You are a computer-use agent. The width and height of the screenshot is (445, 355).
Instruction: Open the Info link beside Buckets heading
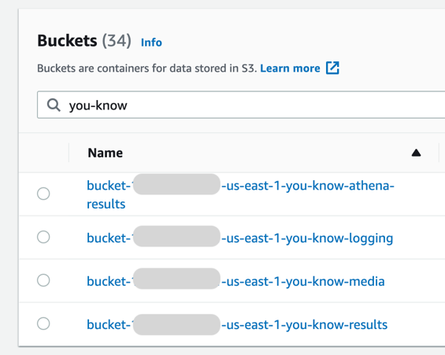tap(151, 43)
